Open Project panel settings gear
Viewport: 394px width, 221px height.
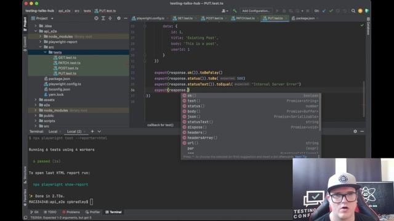click(119, 18)
